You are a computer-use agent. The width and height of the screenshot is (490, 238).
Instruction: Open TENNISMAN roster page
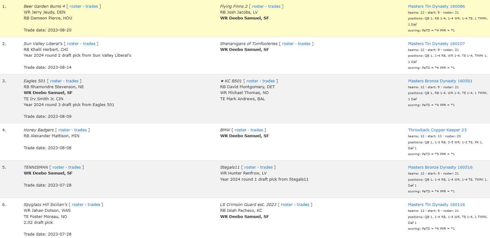point(59,167)
